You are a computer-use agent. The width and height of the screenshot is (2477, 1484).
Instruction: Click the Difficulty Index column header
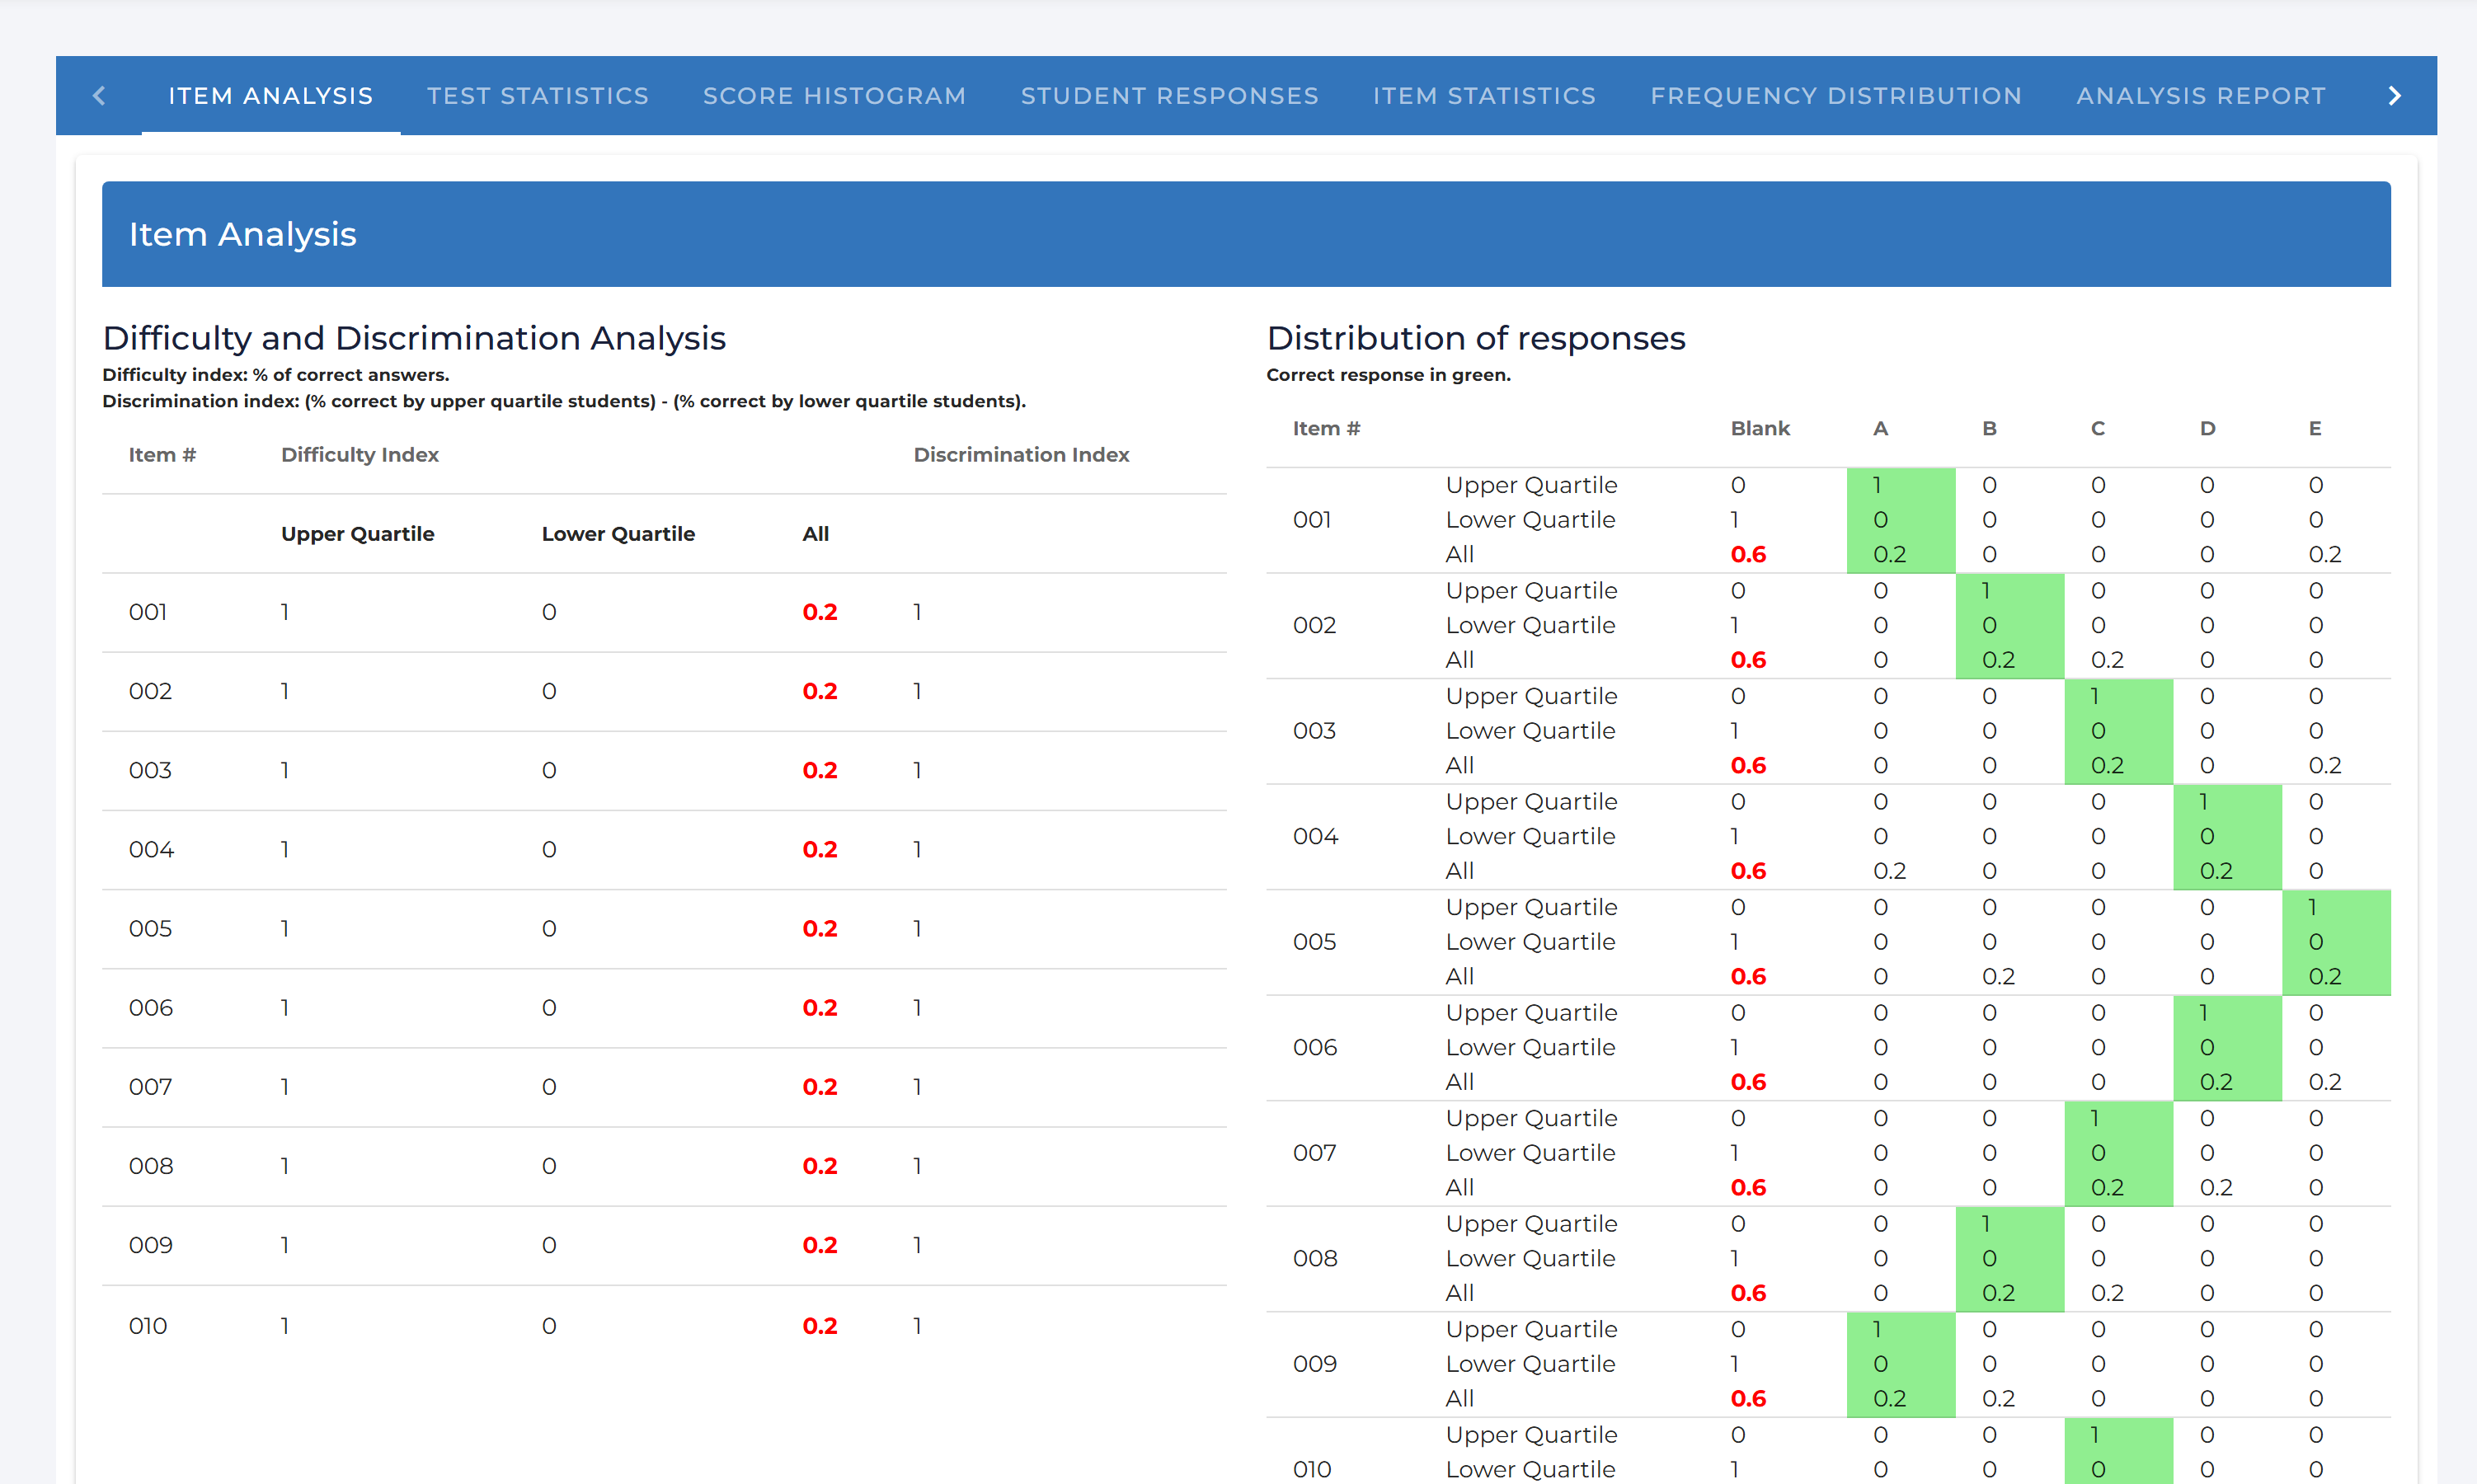(x=360, y=454)
